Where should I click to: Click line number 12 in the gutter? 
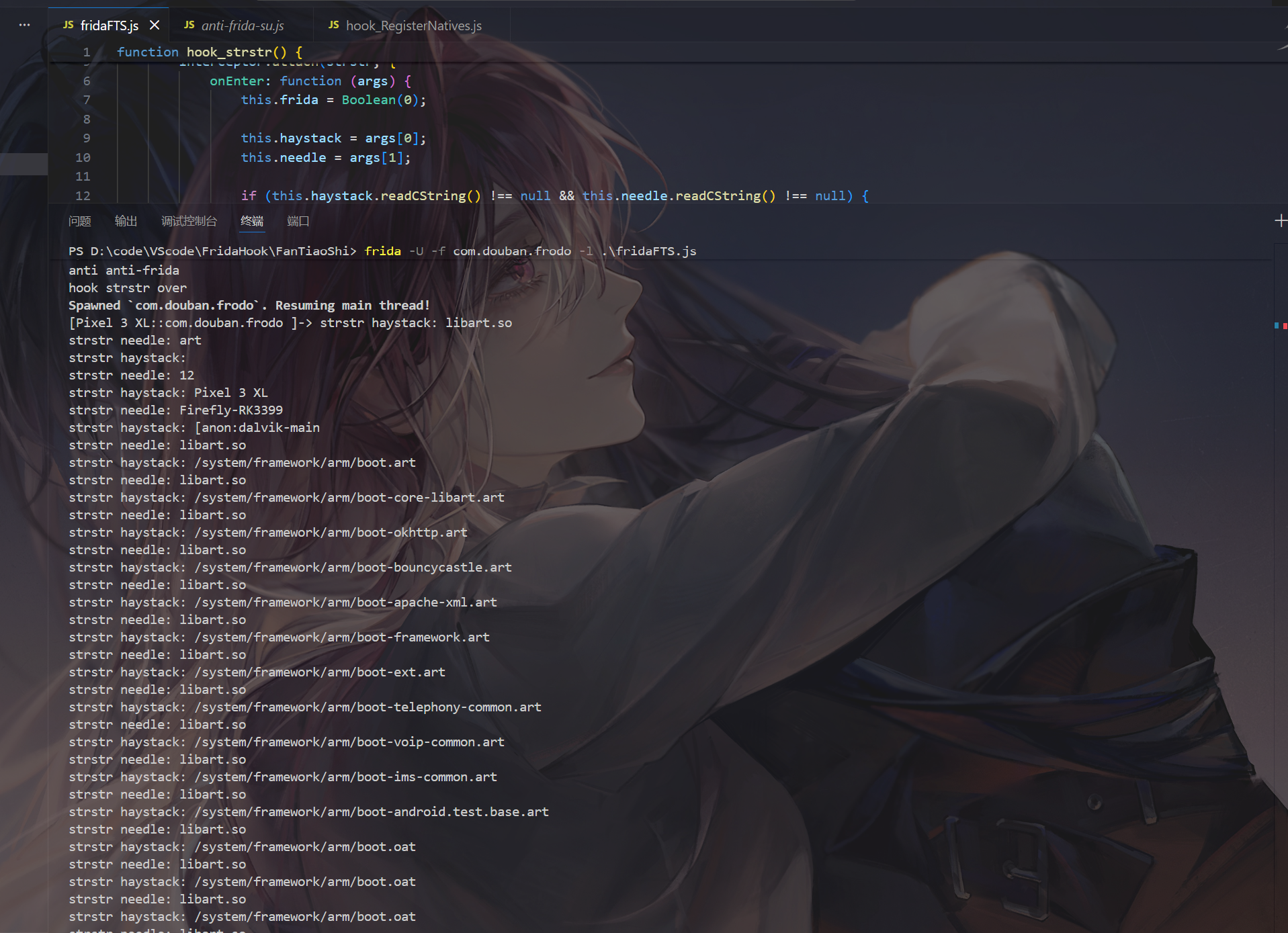click(x=83, y=195)
